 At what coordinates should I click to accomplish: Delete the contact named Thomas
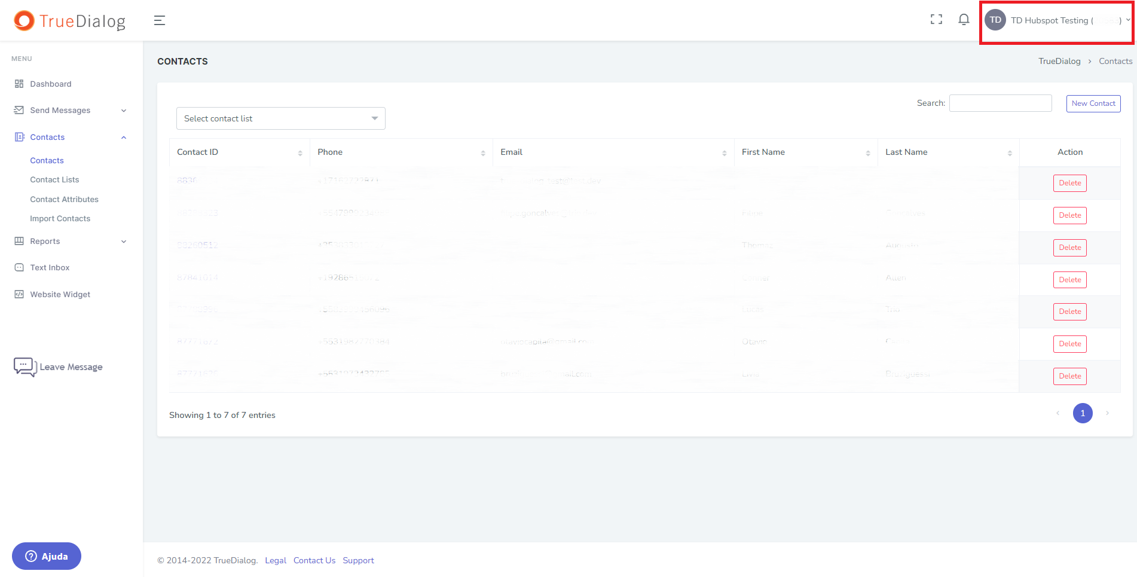[1069, 248]
